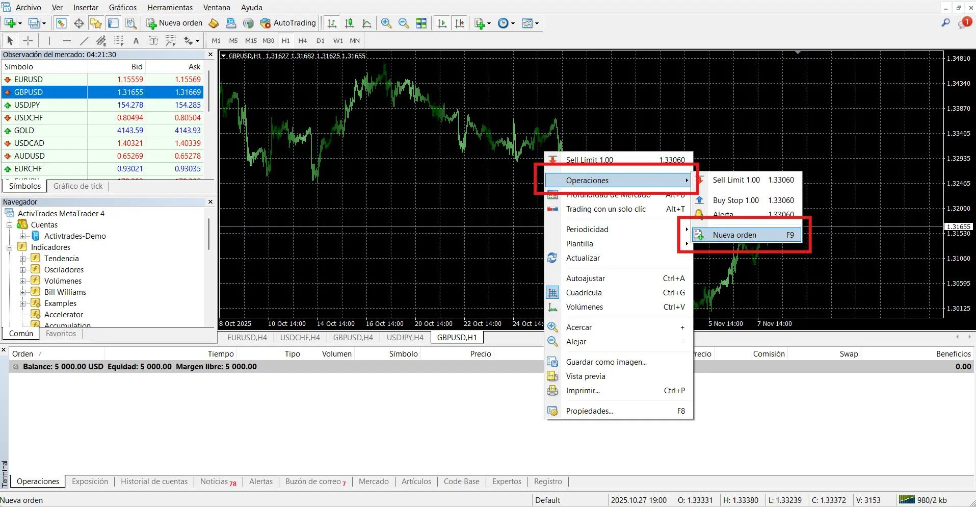Select the Fibonacci retracement tool
This screenshot has height=507, width=976.
click(118, 40)
